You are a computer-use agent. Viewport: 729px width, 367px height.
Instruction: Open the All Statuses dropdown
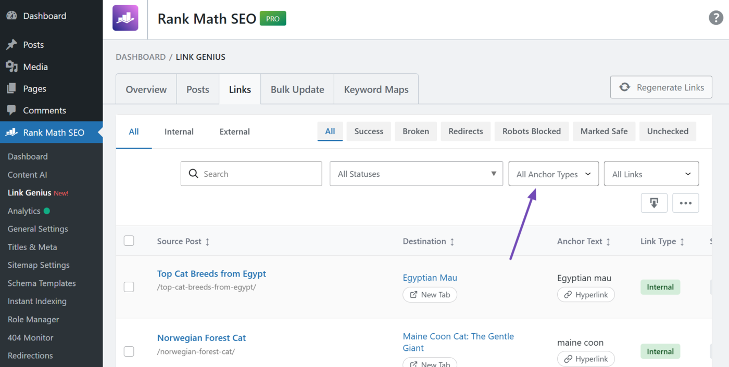(416, 174)
